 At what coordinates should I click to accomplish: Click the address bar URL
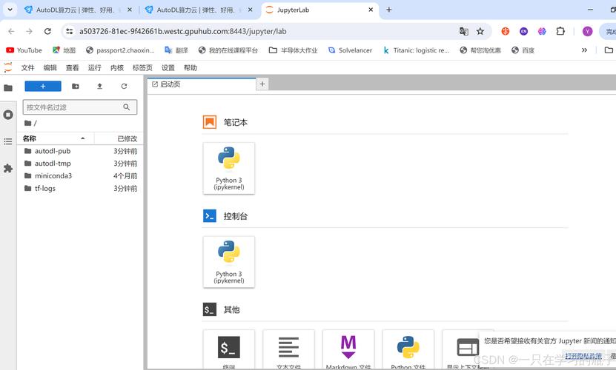(x=182, y=31)
